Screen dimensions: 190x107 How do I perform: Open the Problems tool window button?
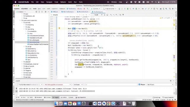pyautogui.click(x=38, y=97)
